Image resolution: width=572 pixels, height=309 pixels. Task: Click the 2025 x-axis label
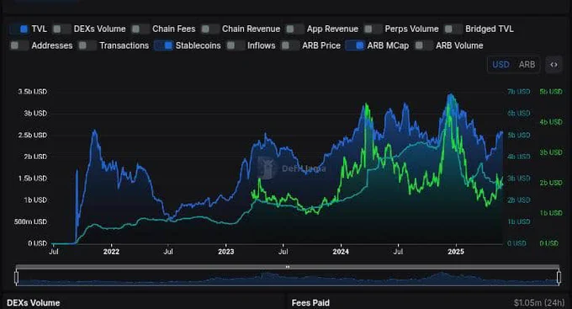(456, 252)
